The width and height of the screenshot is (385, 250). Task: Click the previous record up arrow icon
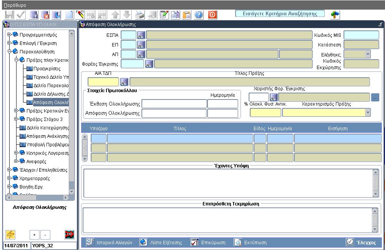(115, 15)
